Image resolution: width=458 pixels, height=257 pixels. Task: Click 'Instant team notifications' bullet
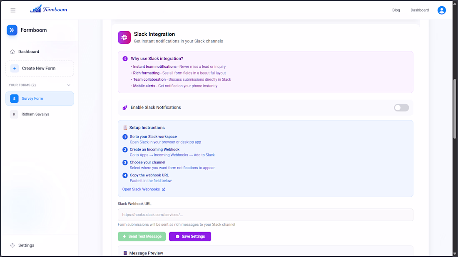(155, 67)
